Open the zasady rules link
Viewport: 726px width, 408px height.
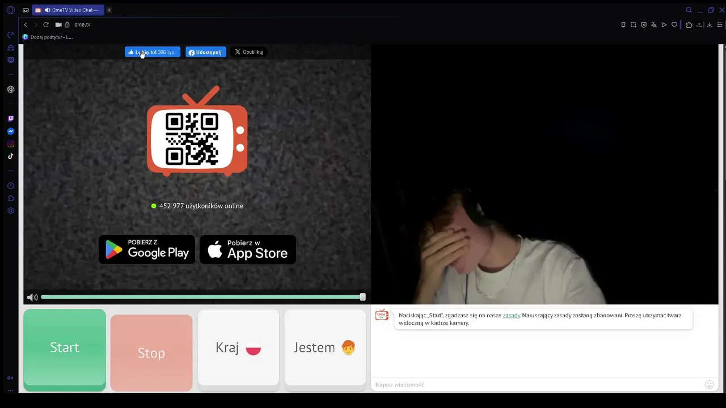pyautogui.click(x=511, y=316)
